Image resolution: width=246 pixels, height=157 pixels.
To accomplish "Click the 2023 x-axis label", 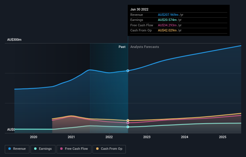I will pos(147,137).
